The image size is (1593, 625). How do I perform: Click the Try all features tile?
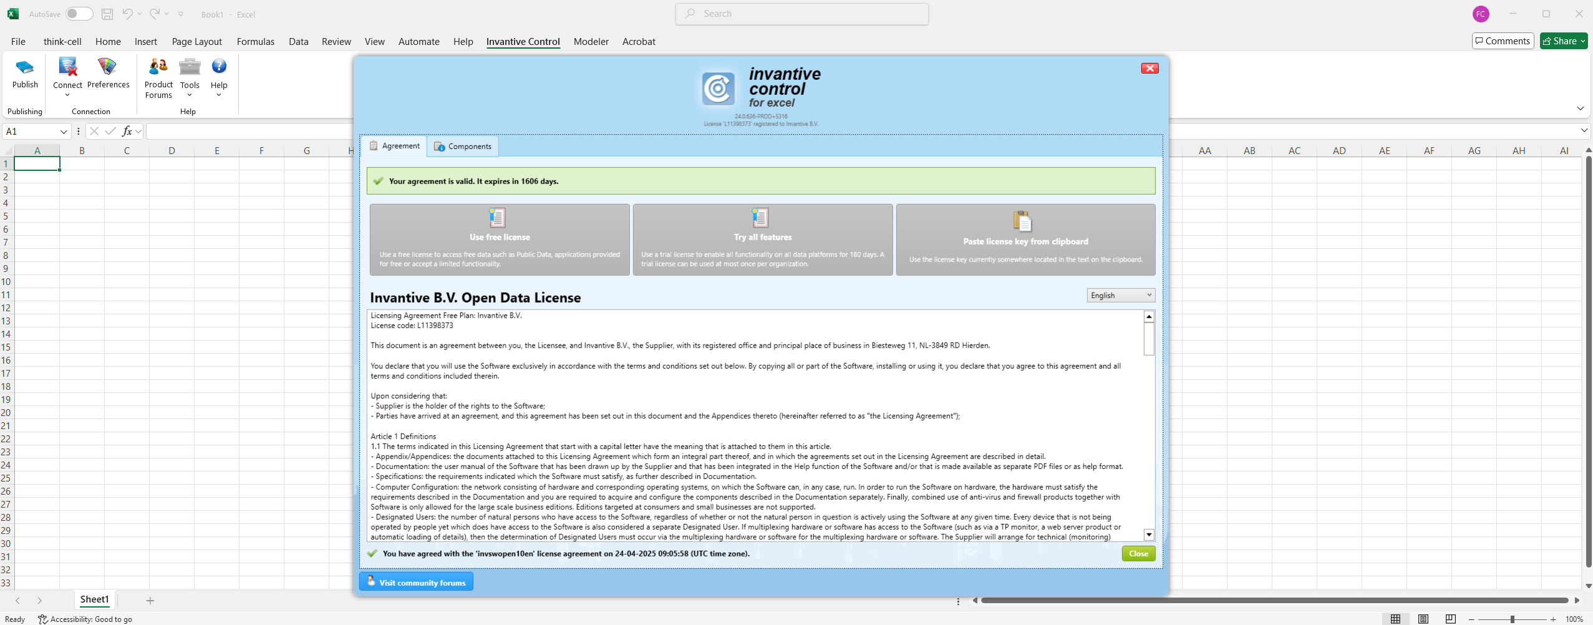pos(763,240)
